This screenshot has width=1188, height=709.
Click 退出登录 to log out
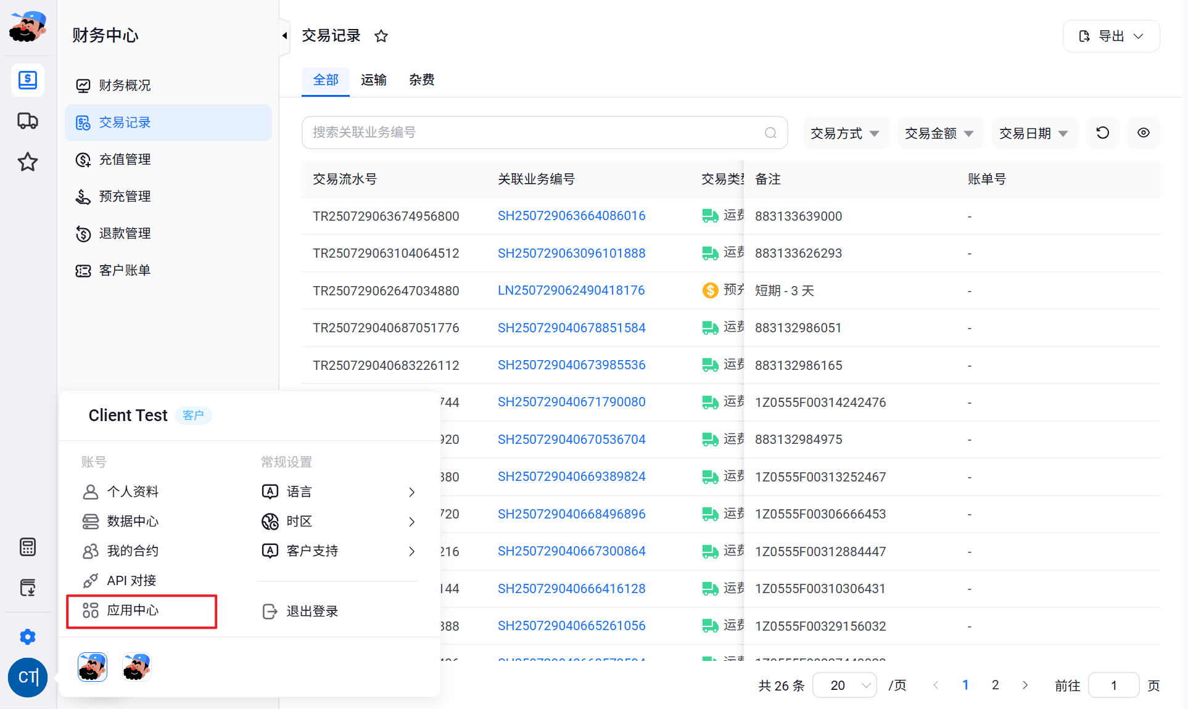pyautogui.click(x=301, y=611)
